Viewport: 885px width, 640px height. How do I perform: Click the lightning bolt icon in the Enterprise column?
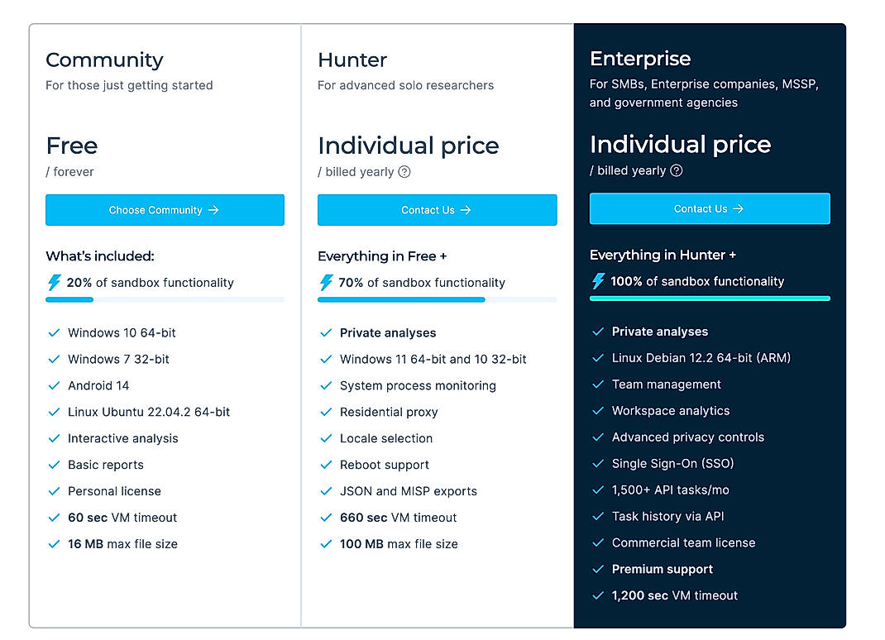point(596,281)
